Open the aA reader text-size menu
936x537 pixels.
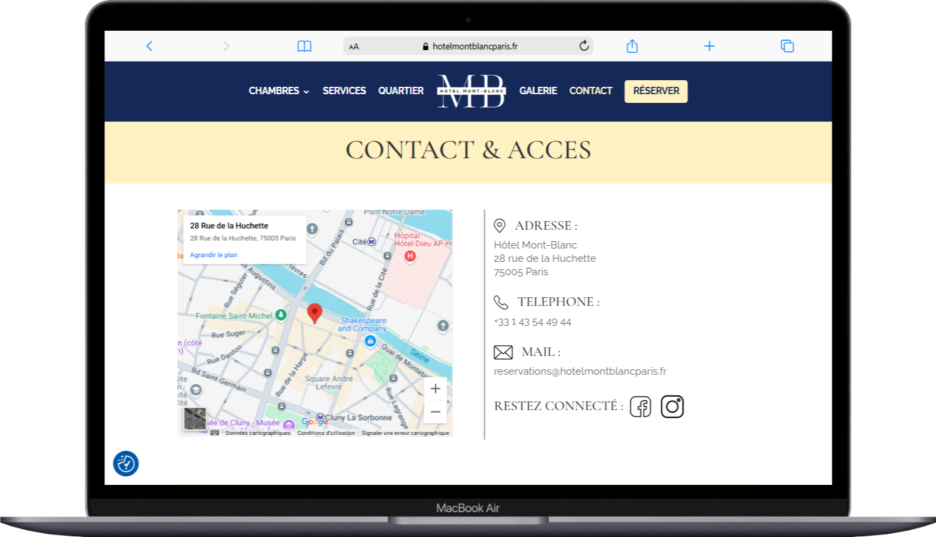(354, 47)
